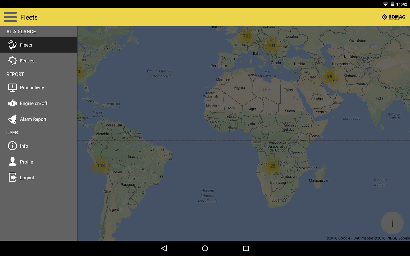Tap the Venezuela label on the map
Screen dimensions: 410x256
pos(114,125)
